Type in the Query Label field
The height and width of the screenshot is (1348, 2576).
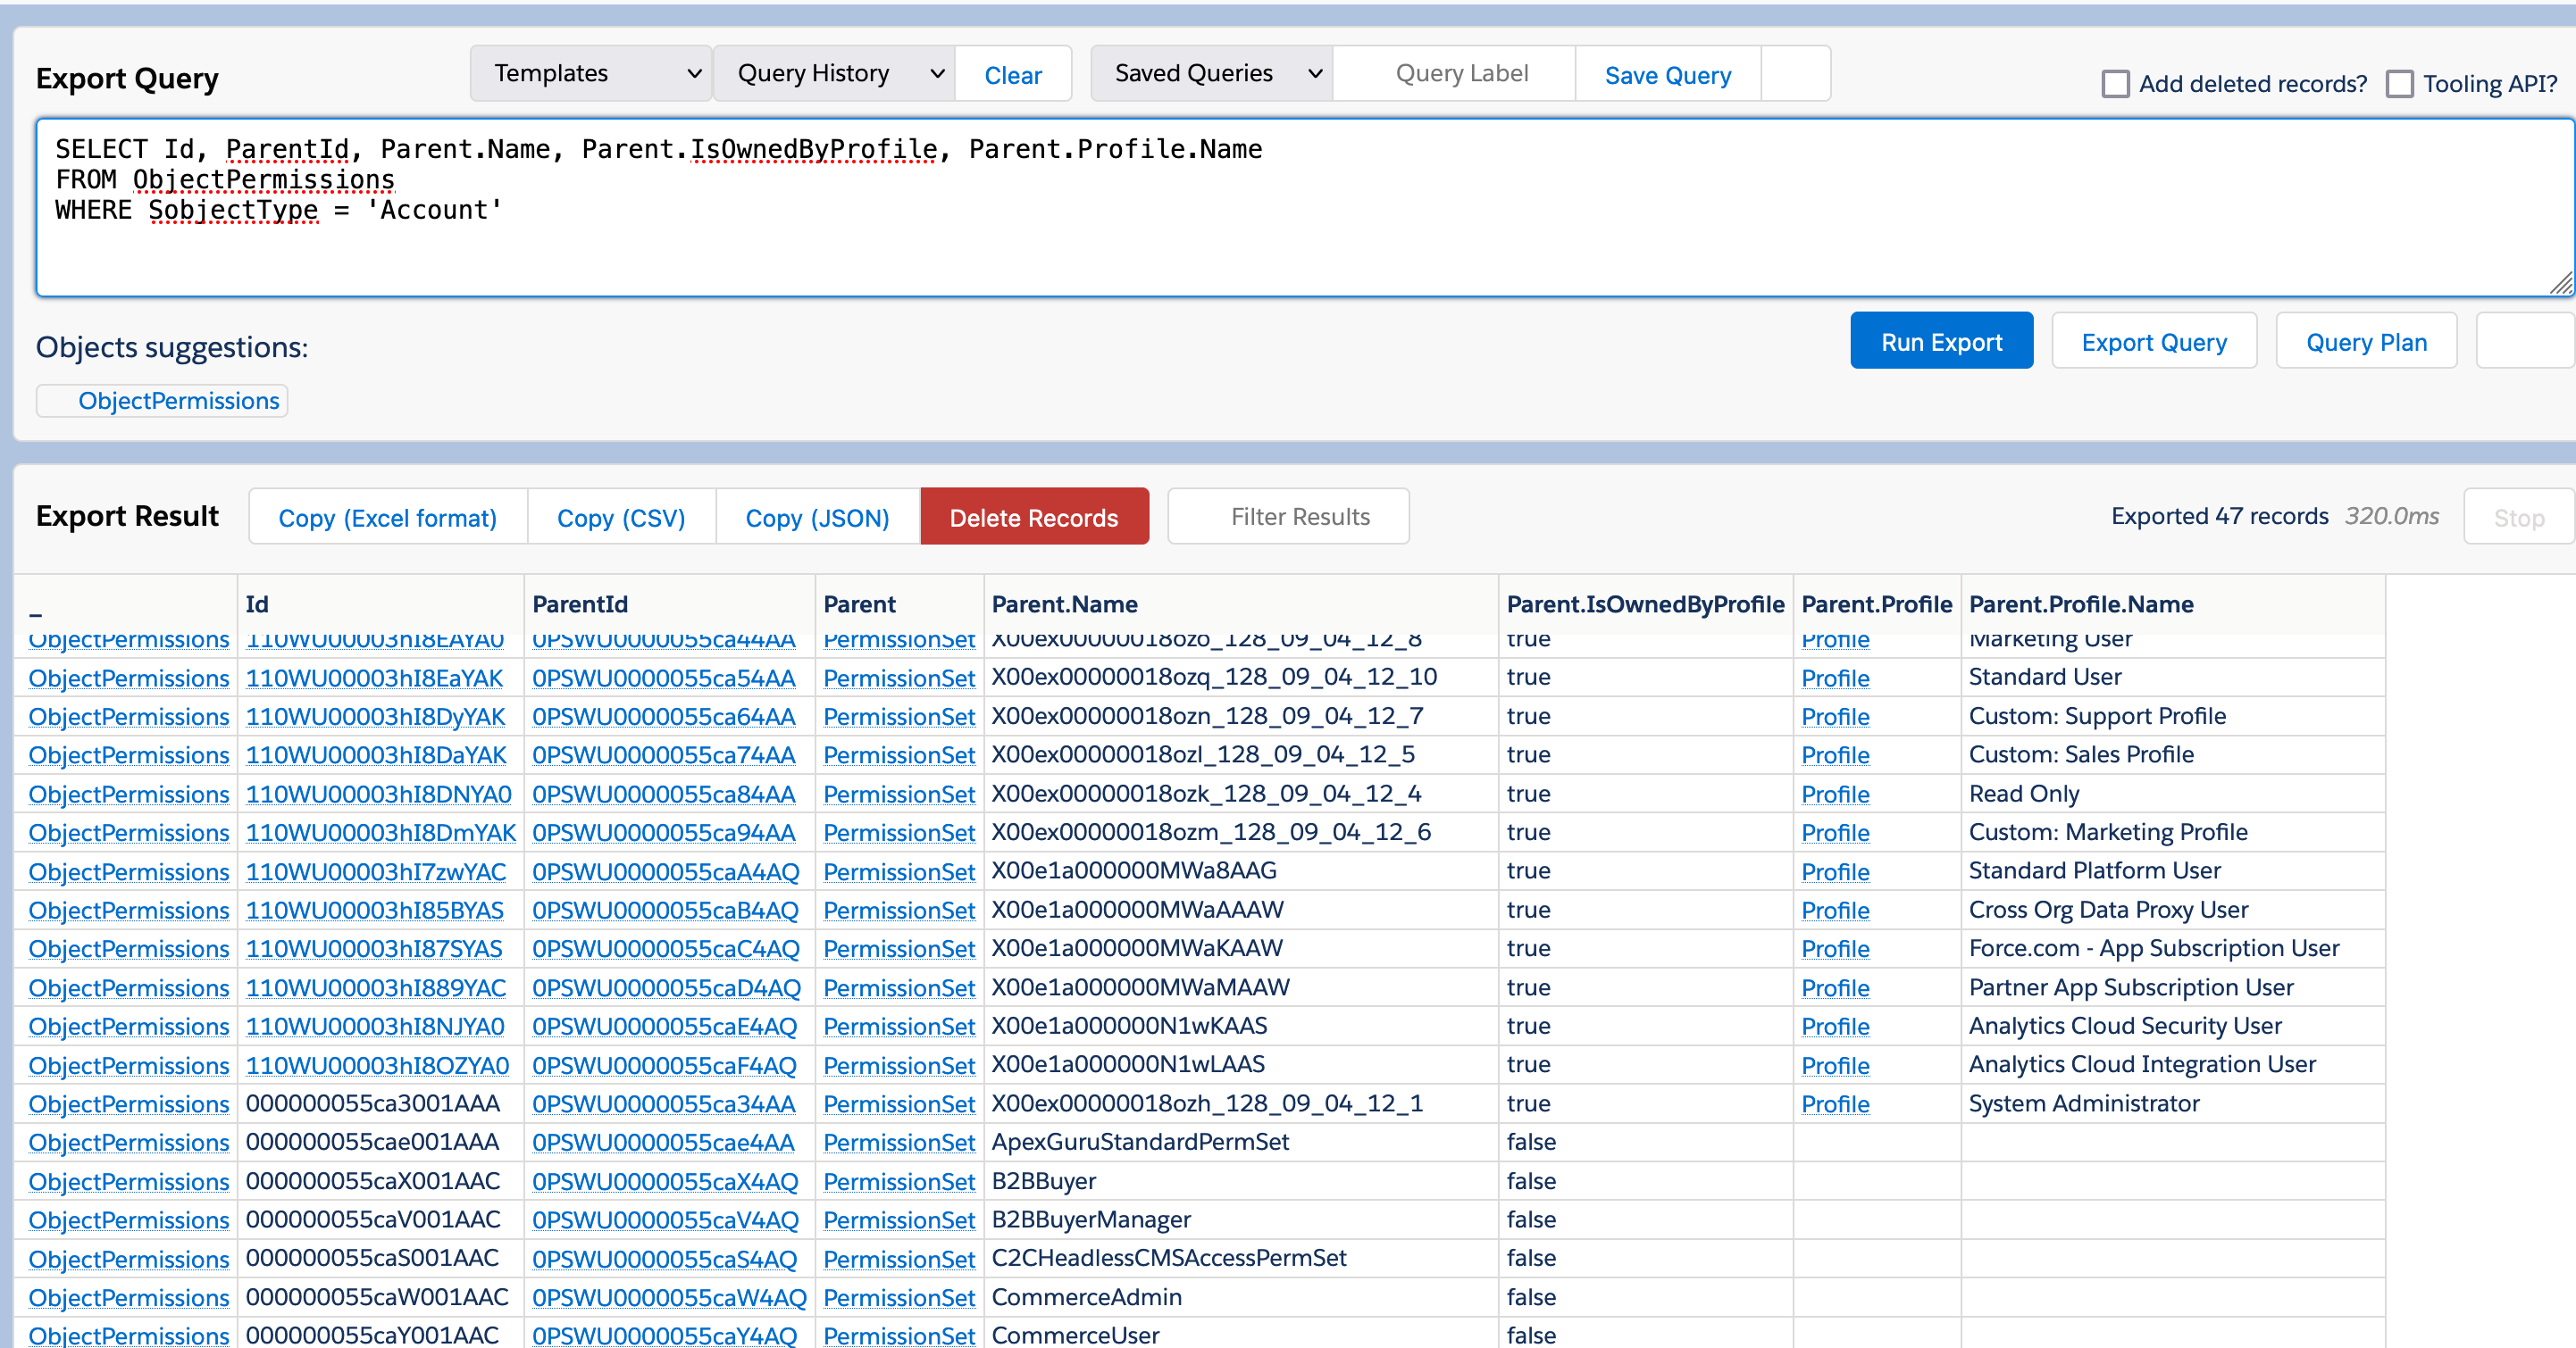(x=1460, y=74)
